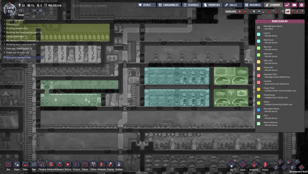Open the Rocketry build category
The image size is (308, 174).
[x=119, y=164]
